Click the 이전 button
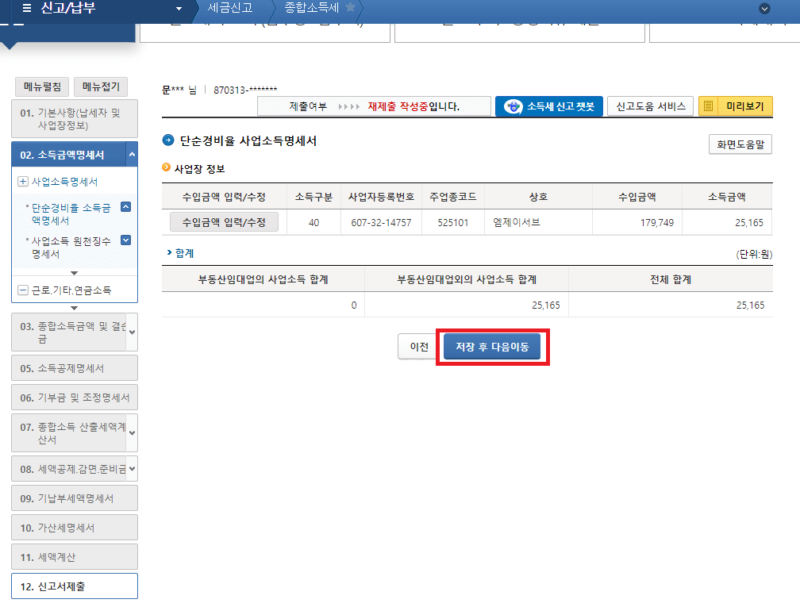Viewport: 800px width, 607px height. pos(417,347)
